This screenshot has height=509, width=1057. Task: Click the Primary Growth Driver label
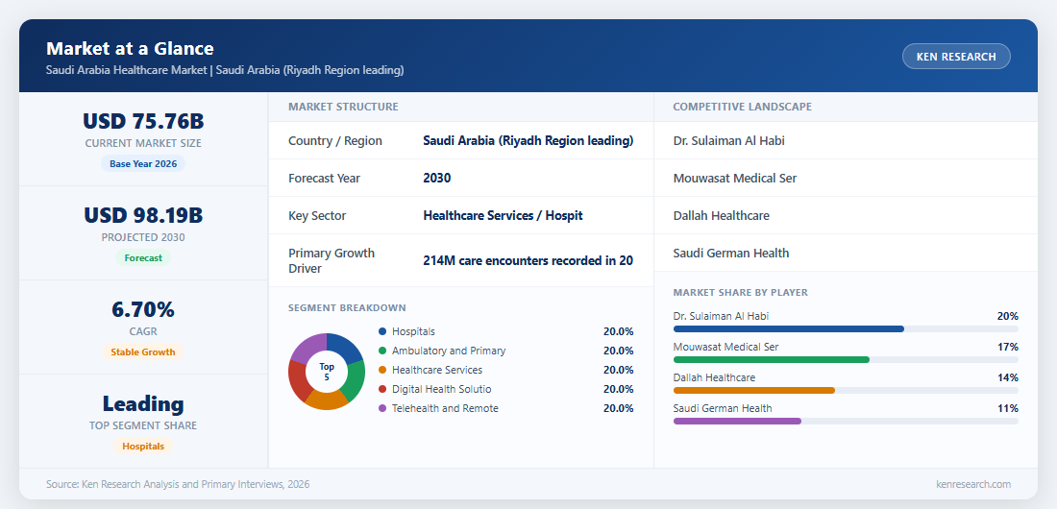(x=332, y=260)
